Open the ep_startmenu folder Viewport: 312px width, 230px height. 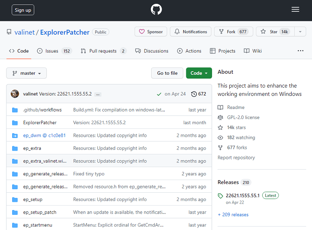[38, 225]
